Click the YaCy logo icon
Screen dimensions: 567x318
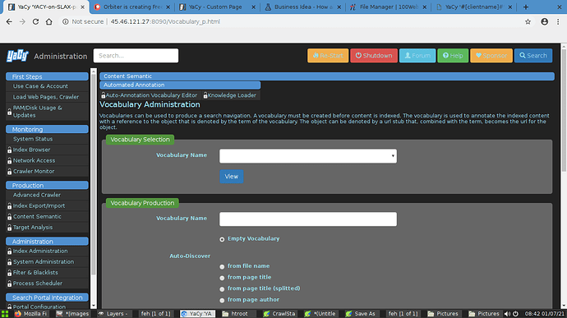pos(17,56)
